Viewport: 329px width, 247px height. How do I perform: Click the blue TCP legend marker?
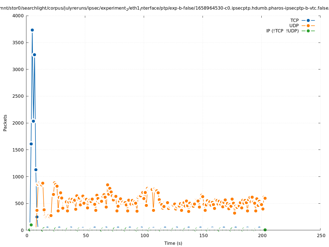(308, 20)
